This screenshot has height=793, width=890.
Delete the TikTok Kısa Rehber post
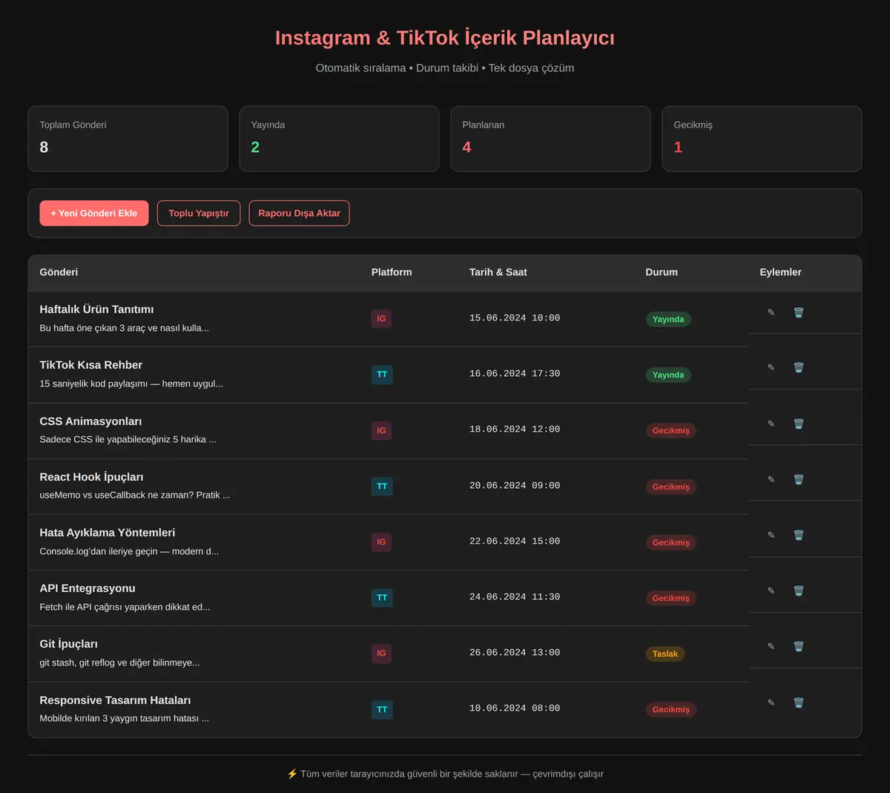pyautogui.click(x=799, y=367)
